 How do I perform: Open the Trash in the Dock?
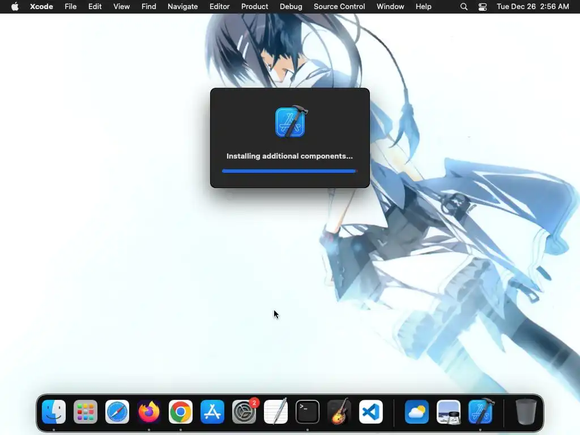pyautogui.click(x=526, y=412)
